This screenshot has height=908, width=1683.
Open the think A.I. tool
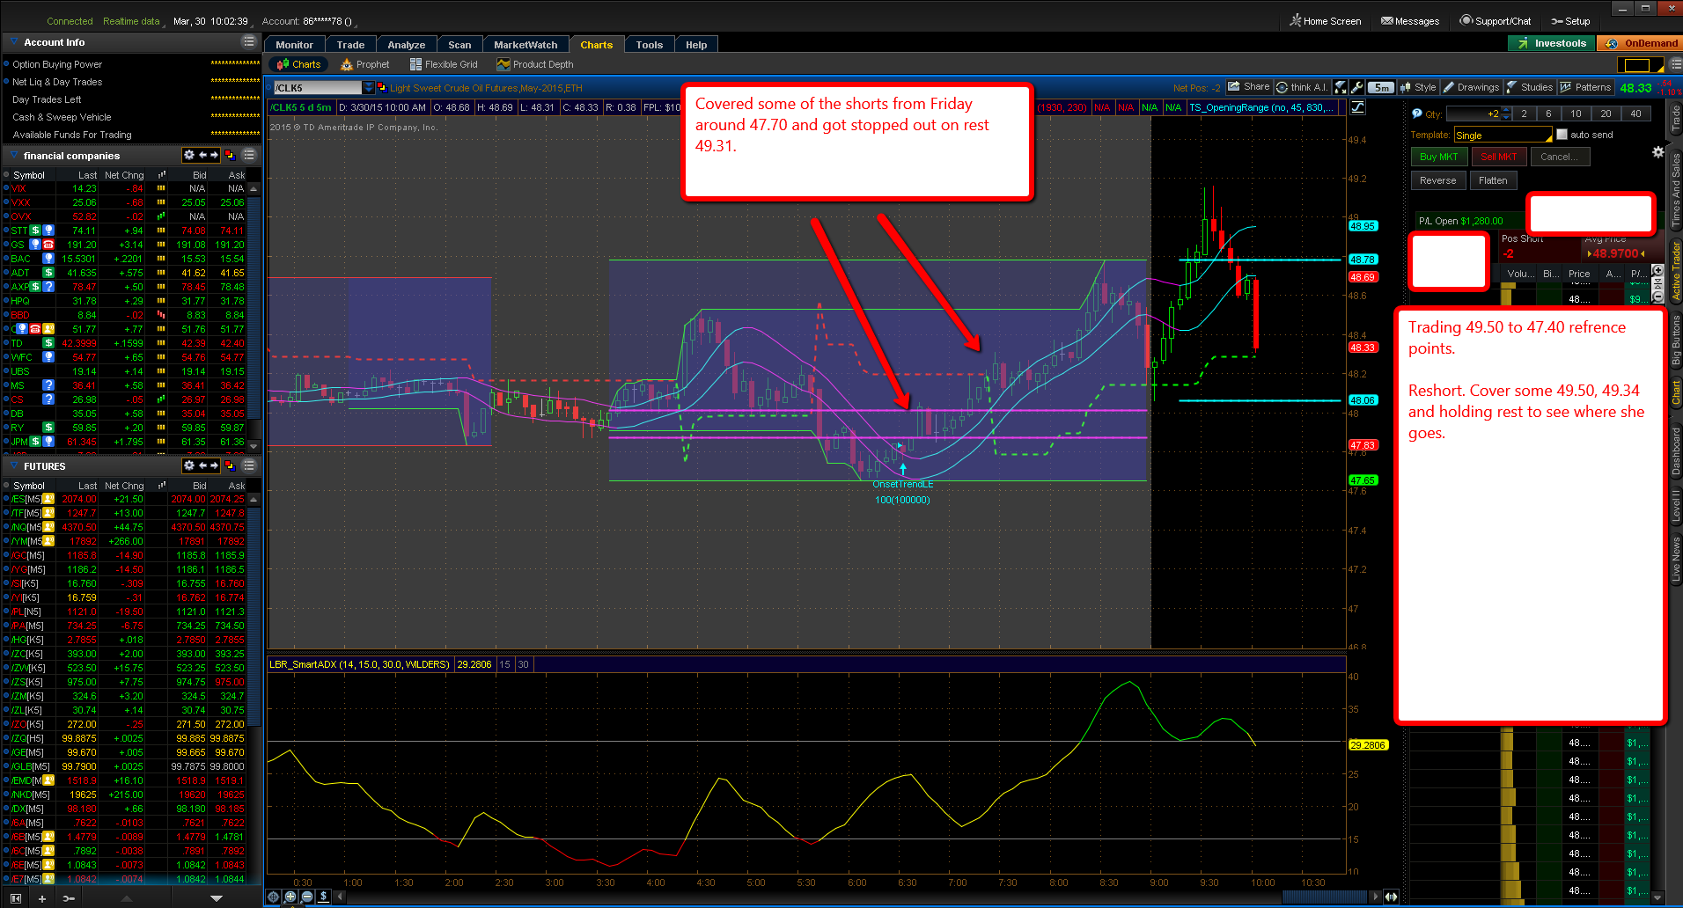click(1302, 87)
